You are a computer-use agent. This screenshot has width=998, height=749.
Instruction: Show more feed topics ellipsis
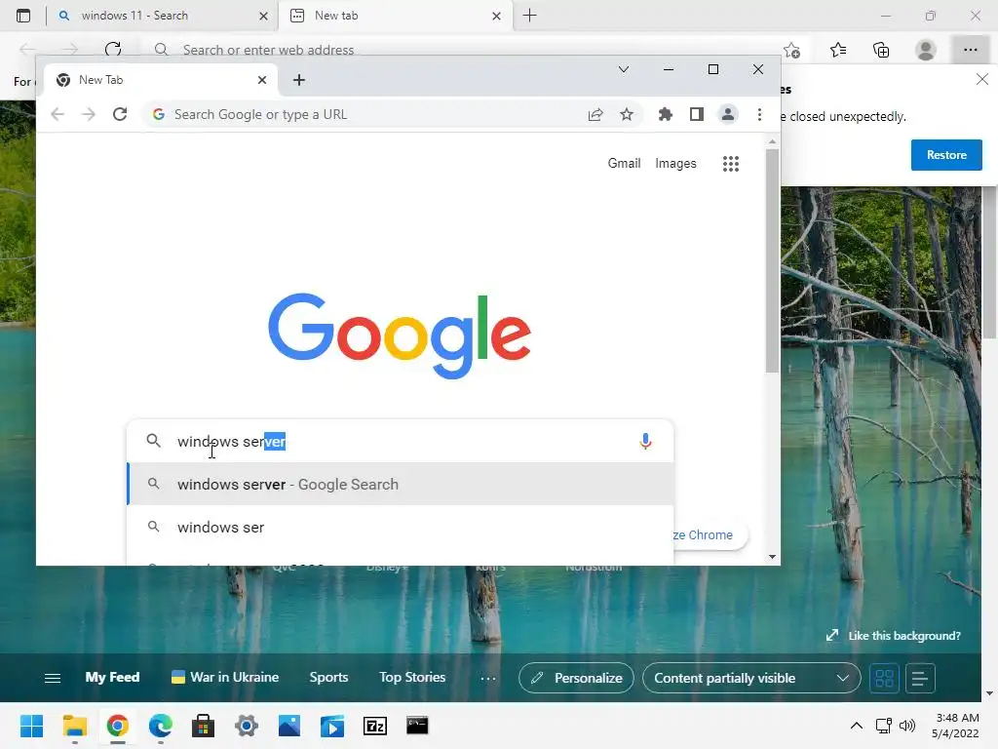point(488,679)
